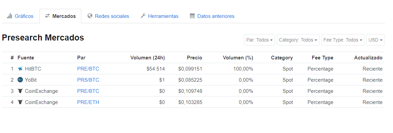Click Spot in the YoBit row
The width and height of the screenshot is (393, 133).
click(288, 80)
